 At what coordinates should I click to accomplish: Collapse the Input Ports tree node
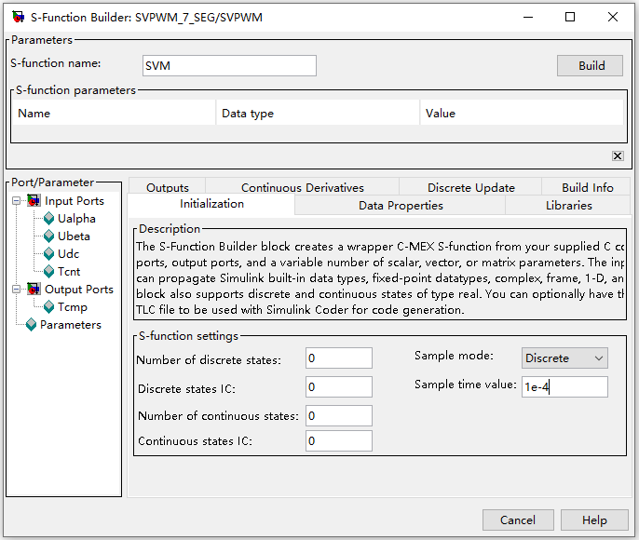(16, 201)
